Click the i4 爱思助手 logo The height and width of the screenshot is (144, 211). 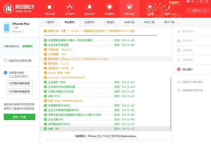coord(19,9)
